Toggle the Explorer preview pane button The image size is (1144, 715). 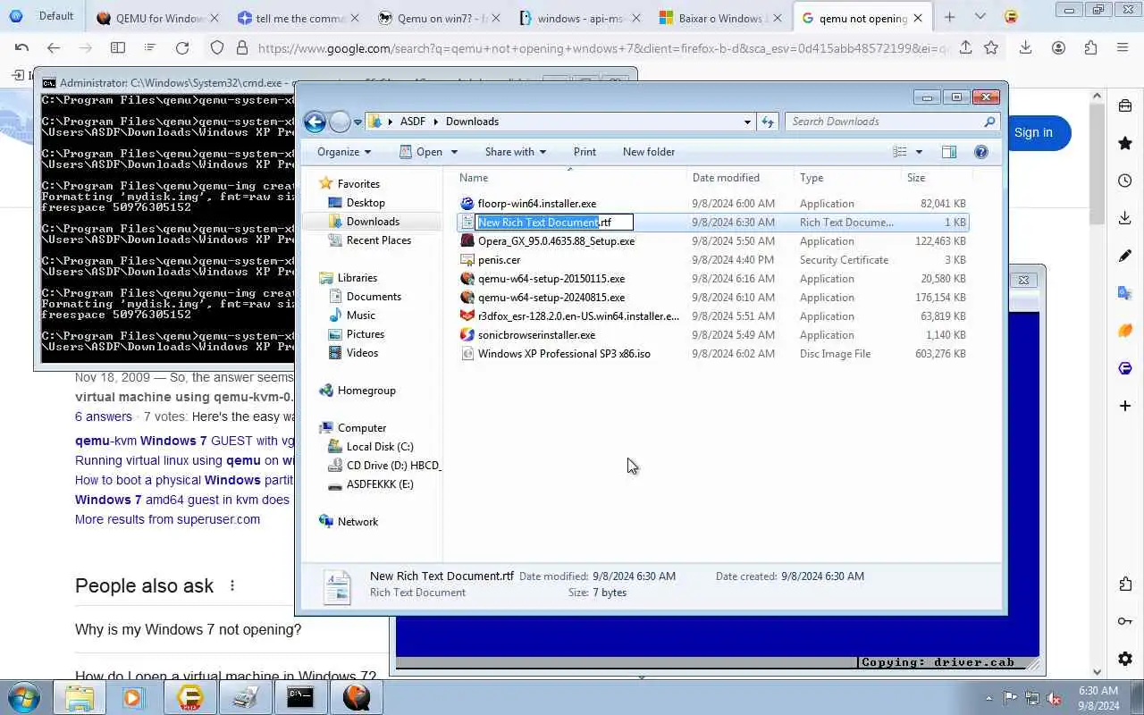949,152
